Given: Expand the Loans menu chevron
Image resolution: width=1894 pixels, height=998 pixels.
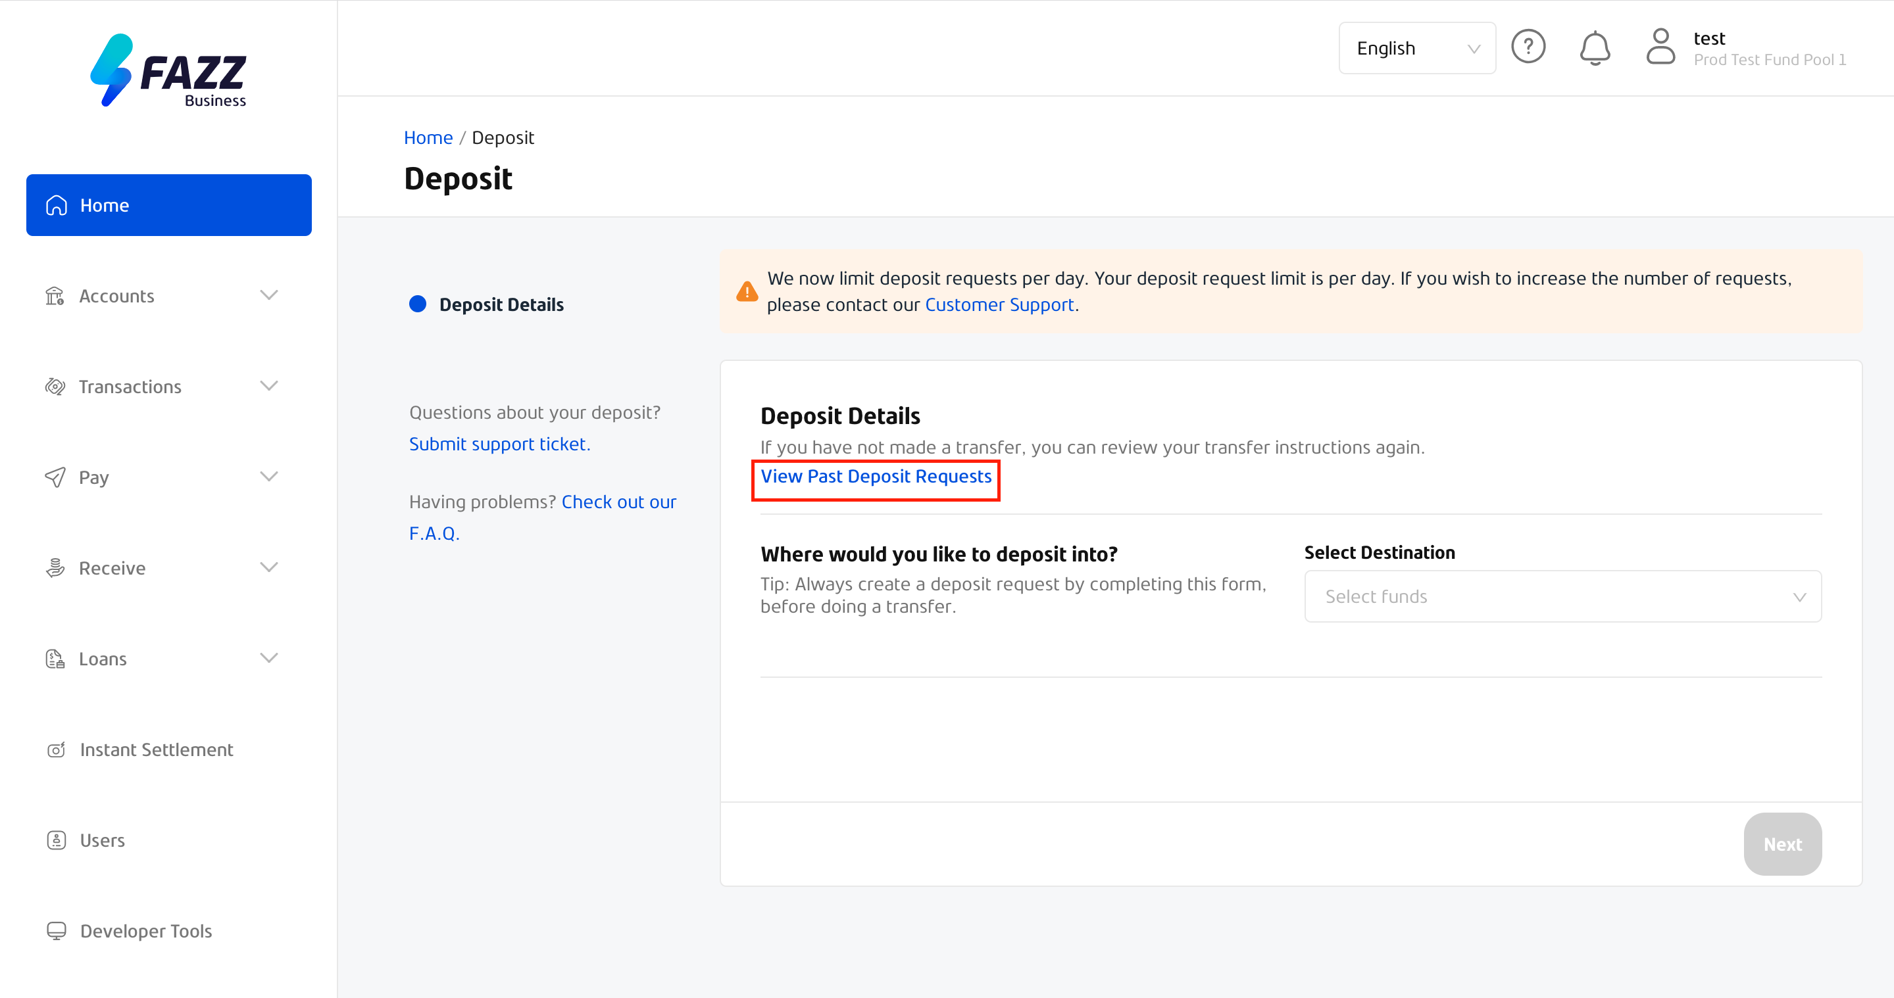Looking at the screenshot, I should point(269,659).
